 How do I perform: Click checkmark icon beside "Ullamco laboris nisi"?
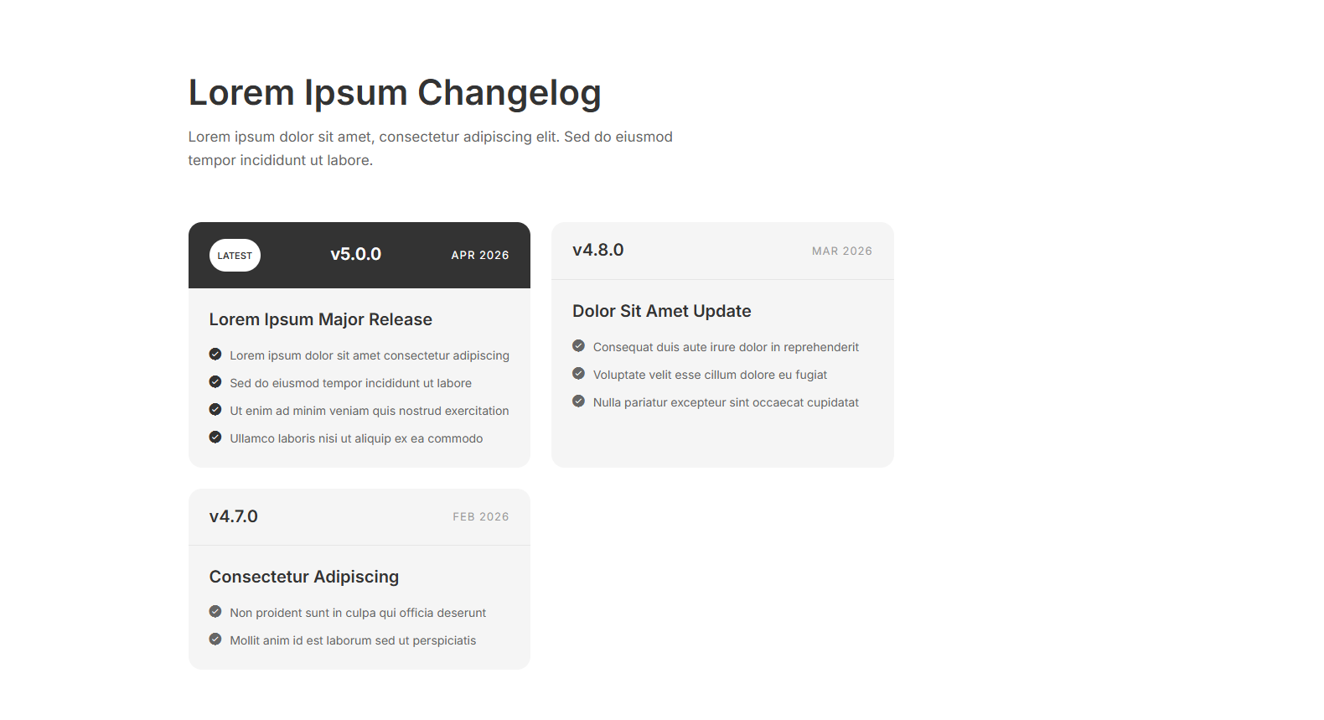pyautogui.click(x=215, y=438)
